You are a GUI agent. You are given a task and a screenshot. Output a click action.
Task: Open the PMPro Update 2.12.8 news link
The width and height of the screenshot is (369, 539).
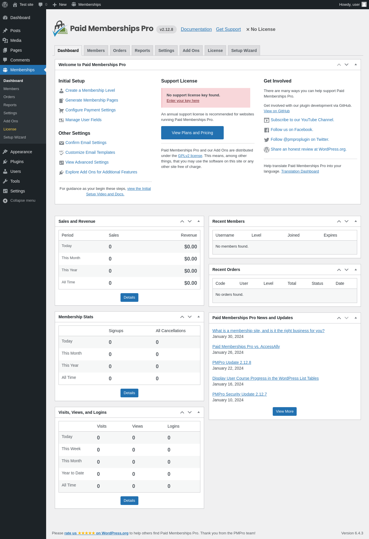(232, 362)
